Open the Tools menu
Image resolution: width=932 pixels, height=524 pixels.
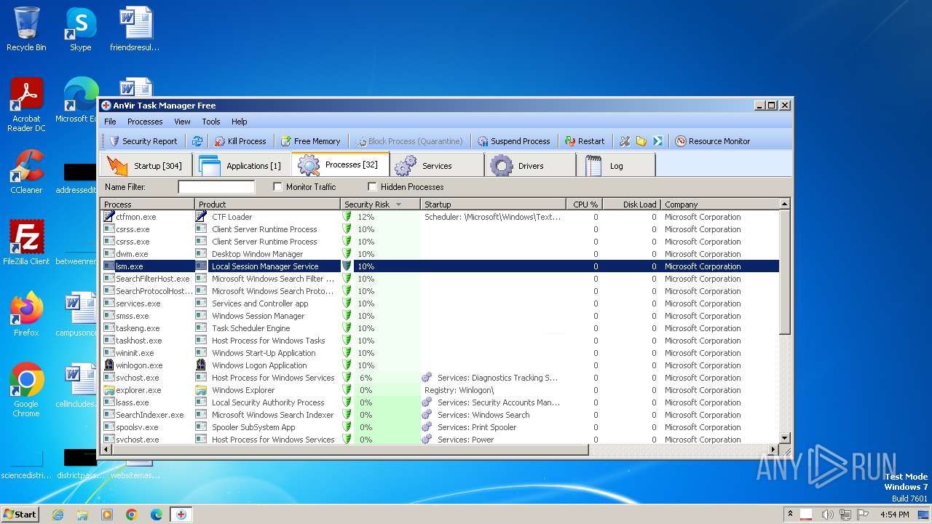pos(211,122)
